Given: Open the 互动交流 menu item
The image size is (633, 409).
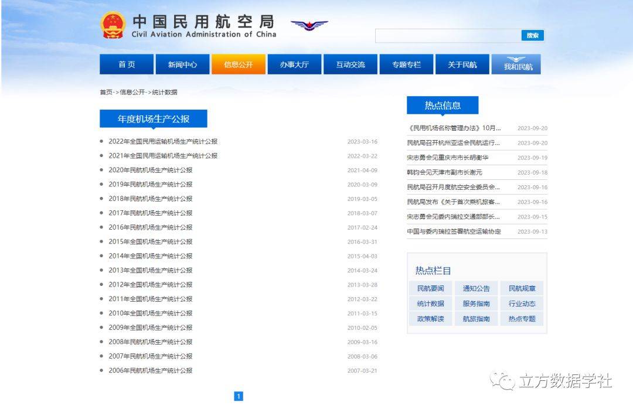Looking at the screenshot, I should (350, 64).
